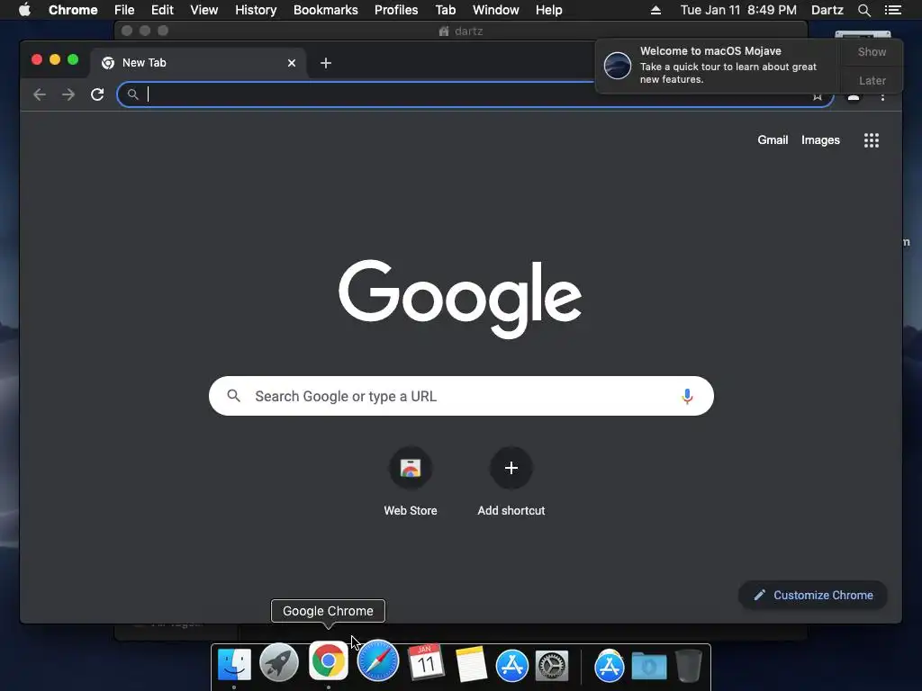
Task: Click the date and time in menu bar
Action: [738, 10]
